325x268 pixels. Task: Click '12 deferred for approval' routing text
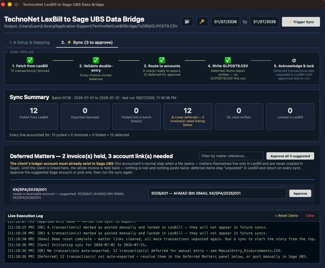[162, 75]
